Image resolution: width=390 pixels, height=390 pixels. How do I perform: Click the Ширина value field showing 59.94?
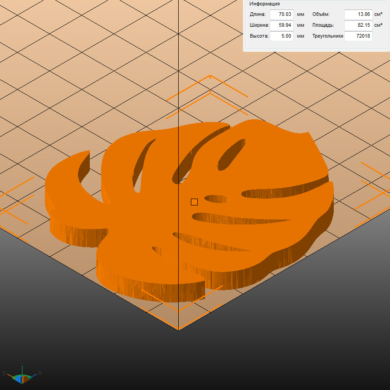[x=282, y=25]
